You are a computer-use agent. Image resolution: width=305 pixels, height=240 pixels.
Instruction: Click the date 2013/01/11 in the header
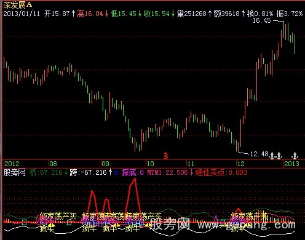(x=22, y=14)
